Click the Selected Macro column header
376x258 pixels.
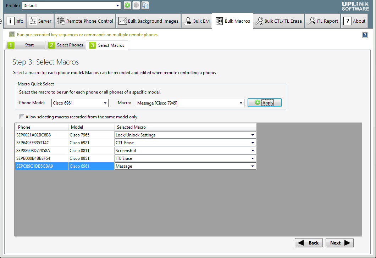pos(186,127)
